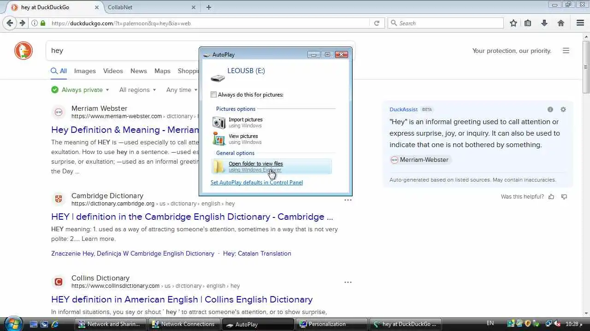This screenshot has width=590, height=331.
Task: Switch to Network Connections taskbar window
Action: coord(184,324)
